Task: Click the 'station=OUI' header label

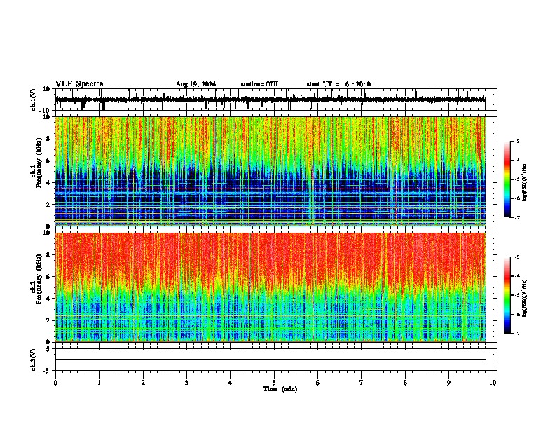Action: pyautogui.click(x=259, y=84)
